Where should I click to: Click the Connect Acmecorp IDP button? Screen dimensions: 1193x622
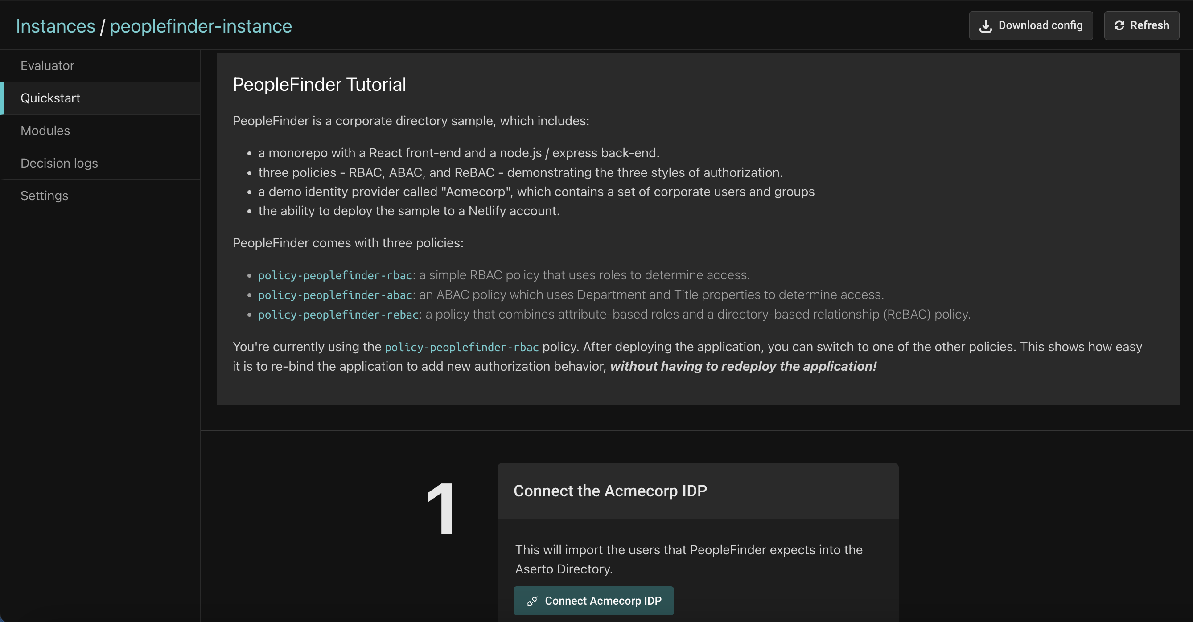point(593,601)
